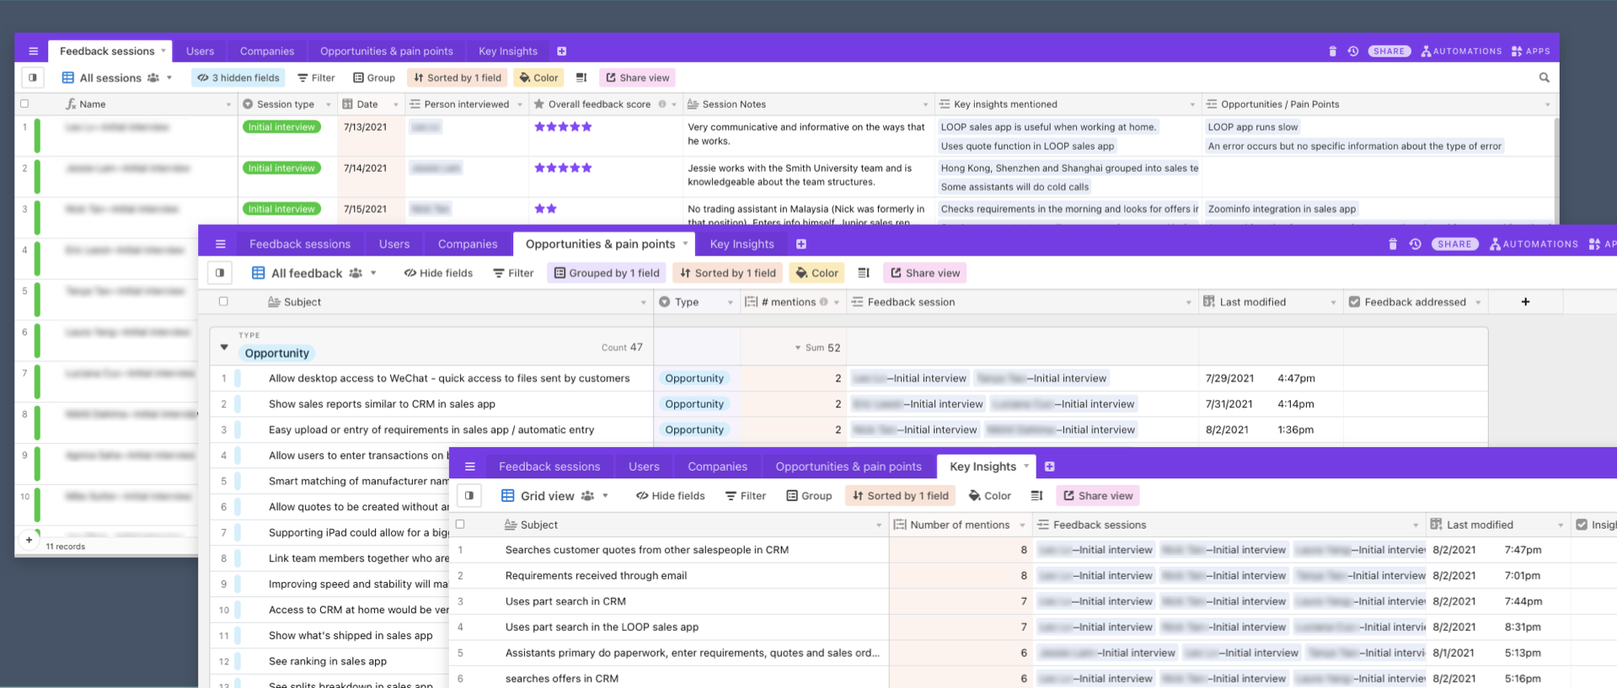Click the row height icon next to Color in the Feedback sessions window
Image resolution: width=1617 pixels, height=688 pixels.
(581, 77)
